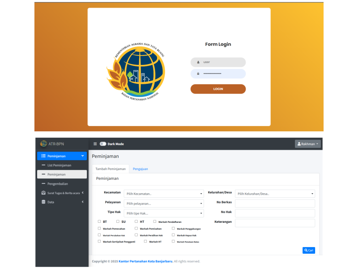Click the ATR-BPN logo icon in sidebar
This screenshot has height=269, width=358.
pos(43,144)
